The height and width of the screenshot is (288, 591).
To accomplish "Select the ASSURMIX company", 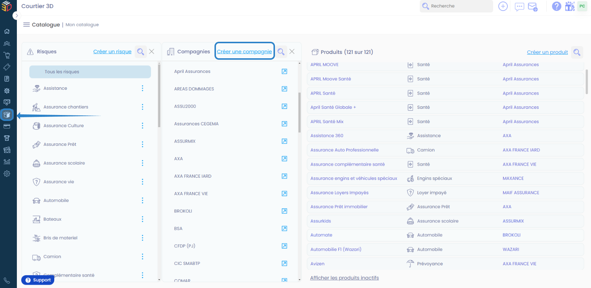I will pos(185,141).
